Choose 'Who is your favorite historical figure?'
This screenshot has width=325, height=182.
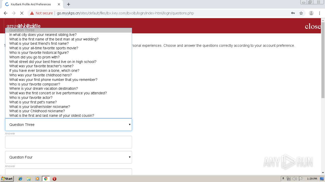[x=69, y=53]
